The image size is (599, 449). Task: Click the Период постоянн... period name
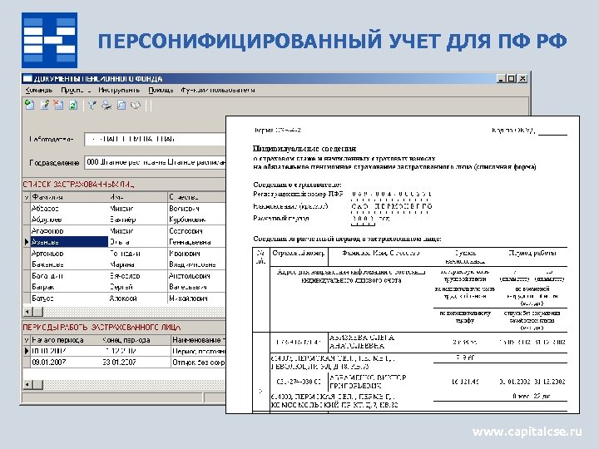[198, 351]
